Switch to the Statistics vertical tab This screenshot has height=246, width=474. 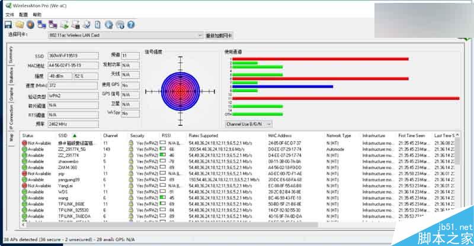[11, 75]
